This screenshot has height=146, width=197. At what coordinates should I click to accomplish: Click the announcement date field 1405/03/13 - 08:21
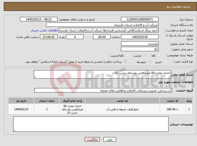tap(39, 19)
